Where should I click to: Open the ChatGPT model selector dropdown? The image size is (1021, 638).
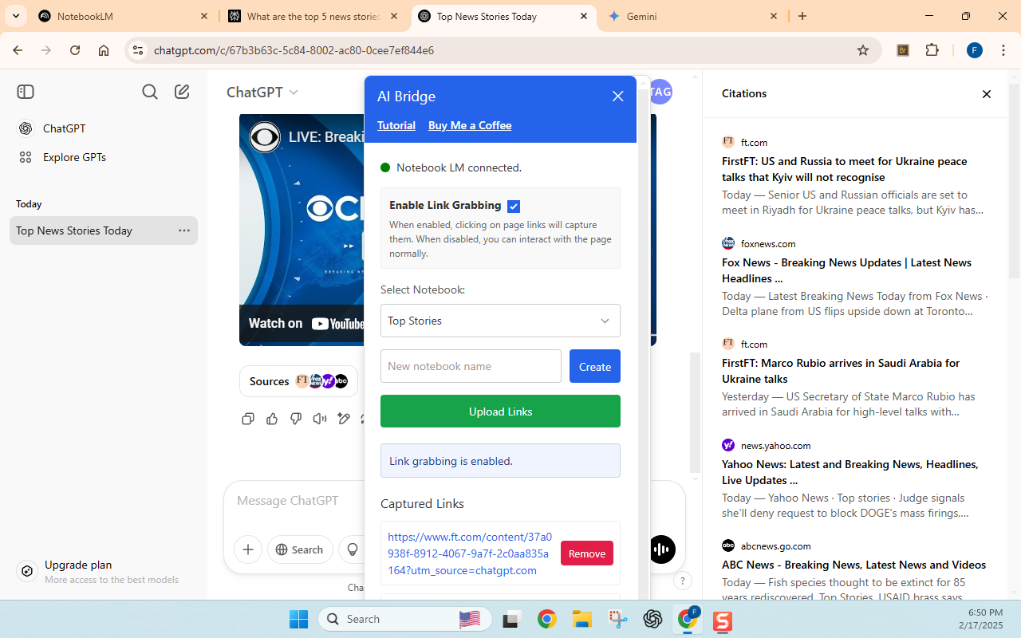point(262,92)
